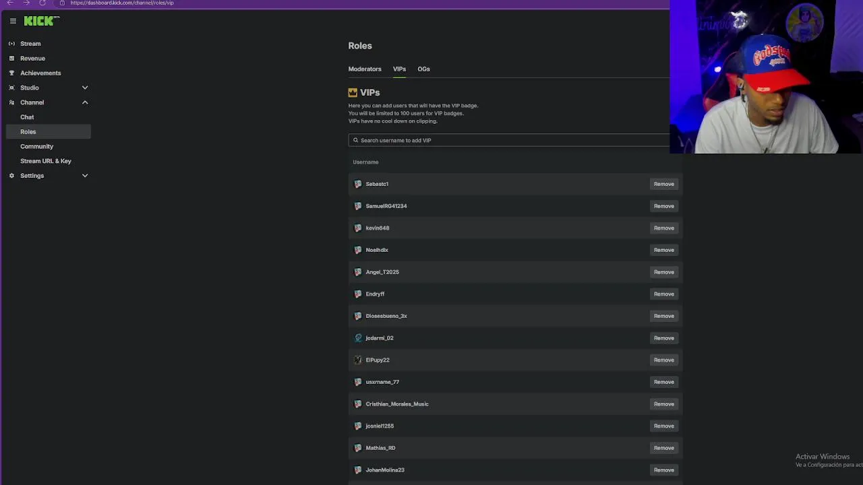Click browser back arrow
Screen dimensions: 863x485
coord(10,3)
